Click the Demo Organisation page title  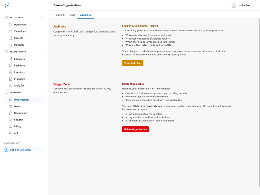[67, 5]
